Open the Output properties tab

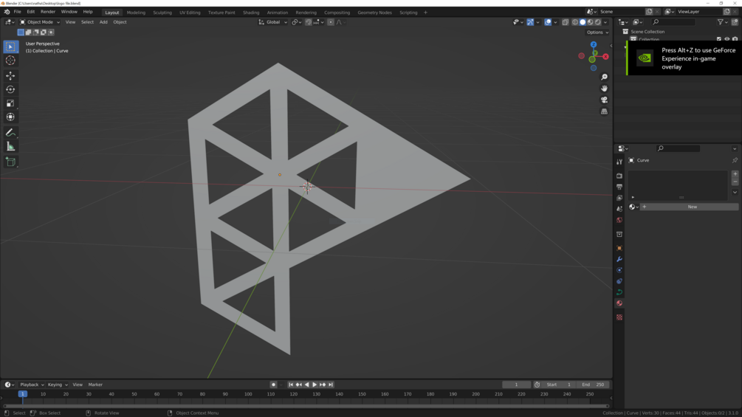point(619,187)
